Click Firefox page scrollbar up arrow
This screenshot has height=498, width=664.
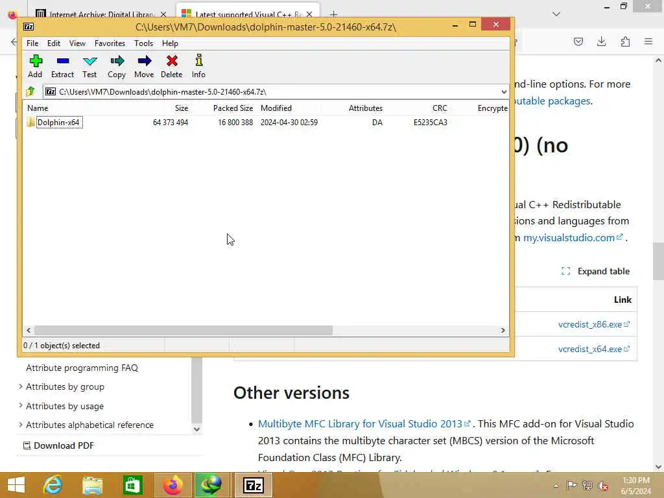pyautogui.click(x=658, y=60)
